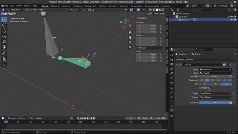This screenshot has width=238, height=134.
Task: Adjust the Head/Tail value slider
Action: pyautogui.click(x=214, y=76)
